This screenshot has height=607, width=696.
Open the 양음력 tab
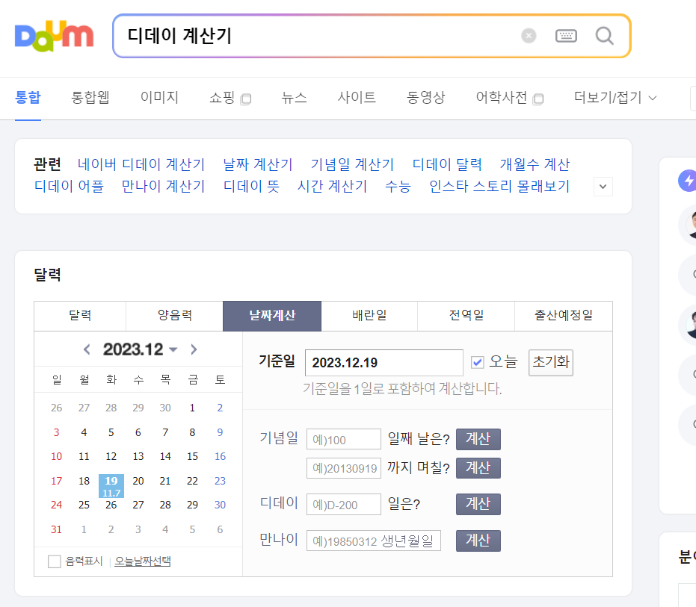(x=173, y=316)
